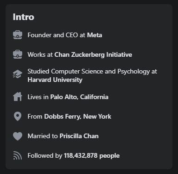
Task: Open Dobbs Ferry, New York hometown link
Action: click(x=77, y=116)
